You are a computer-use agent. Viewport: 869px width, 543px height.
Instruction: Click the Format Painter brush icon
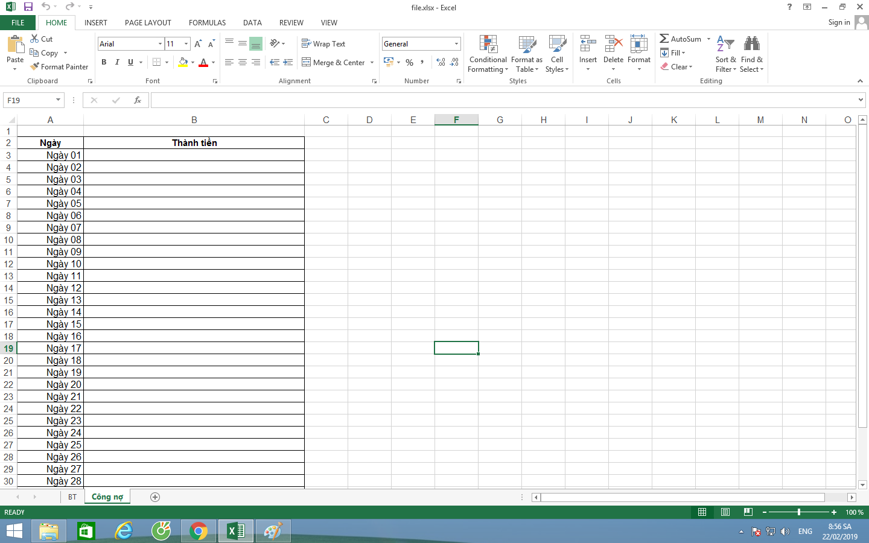pos(35,67)
